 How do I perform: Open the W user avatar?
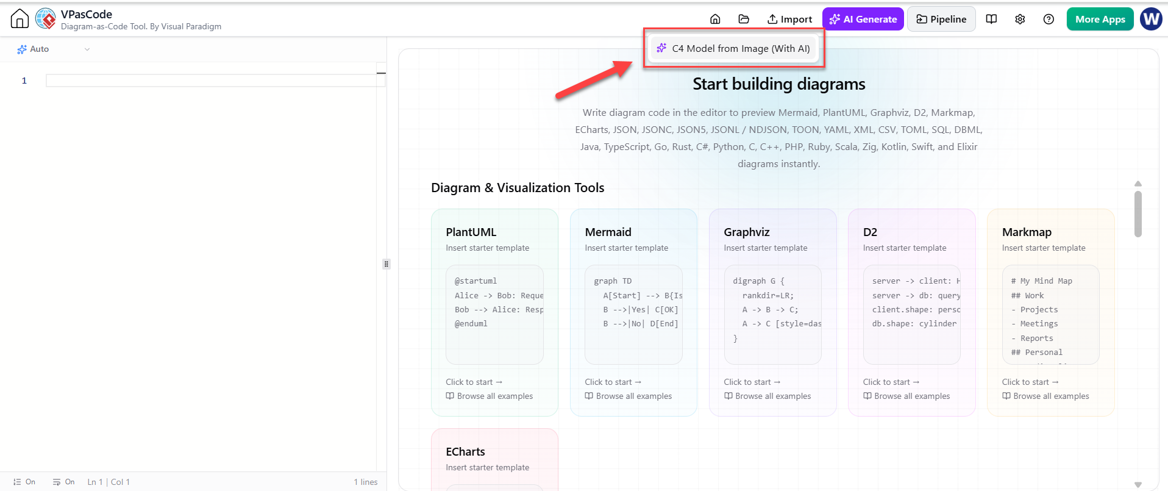click(x=1151, y=19)
